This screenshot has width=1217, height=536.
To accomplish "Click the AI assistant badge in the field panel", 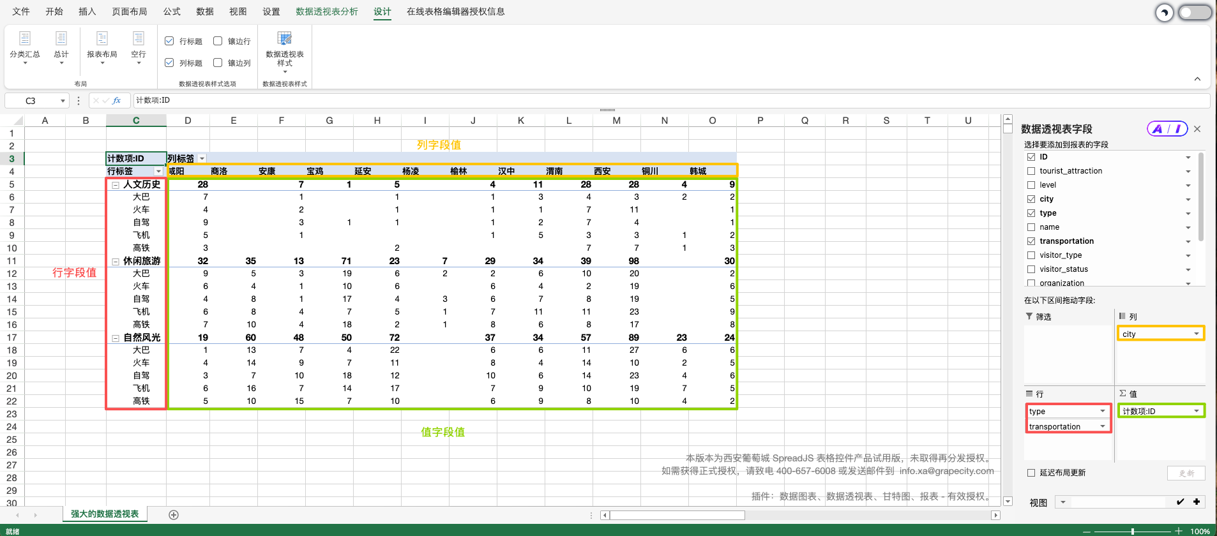I will (1168, 129).
